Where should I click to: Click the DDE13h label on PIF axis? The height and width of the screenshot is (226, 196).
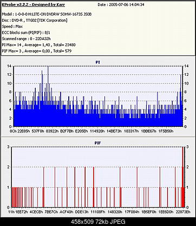pyautogui.click(x=82, y=212)
